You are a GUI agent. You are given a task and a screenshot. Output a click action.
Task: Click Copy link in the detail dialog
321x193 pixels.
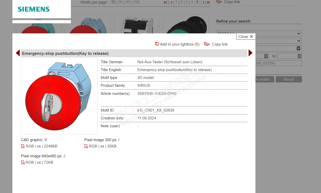220,44
